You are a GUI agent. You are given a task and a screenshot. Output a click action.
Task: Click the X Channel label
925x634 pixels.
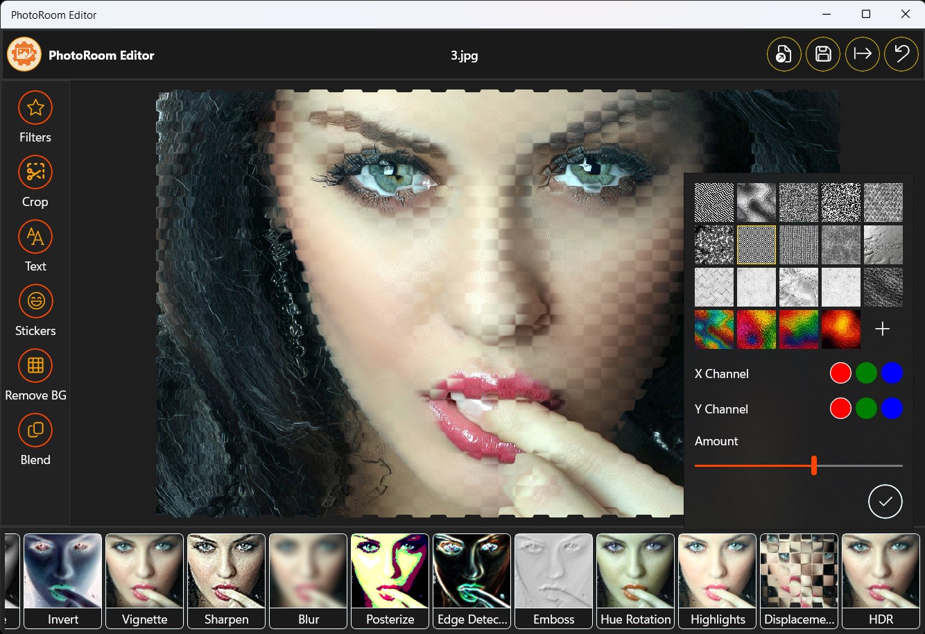722,374
